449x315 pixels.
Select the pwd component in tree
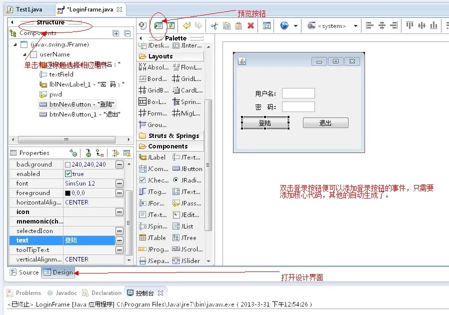click(50, 94)
